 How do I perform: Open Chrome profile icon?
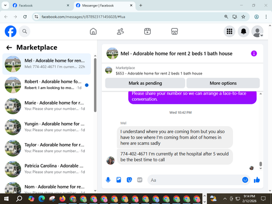point(256,17)
